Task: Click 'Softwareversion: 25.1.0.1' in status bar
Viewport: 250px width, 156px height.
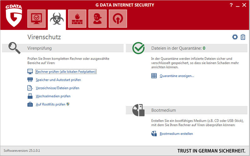Action: 22,151
